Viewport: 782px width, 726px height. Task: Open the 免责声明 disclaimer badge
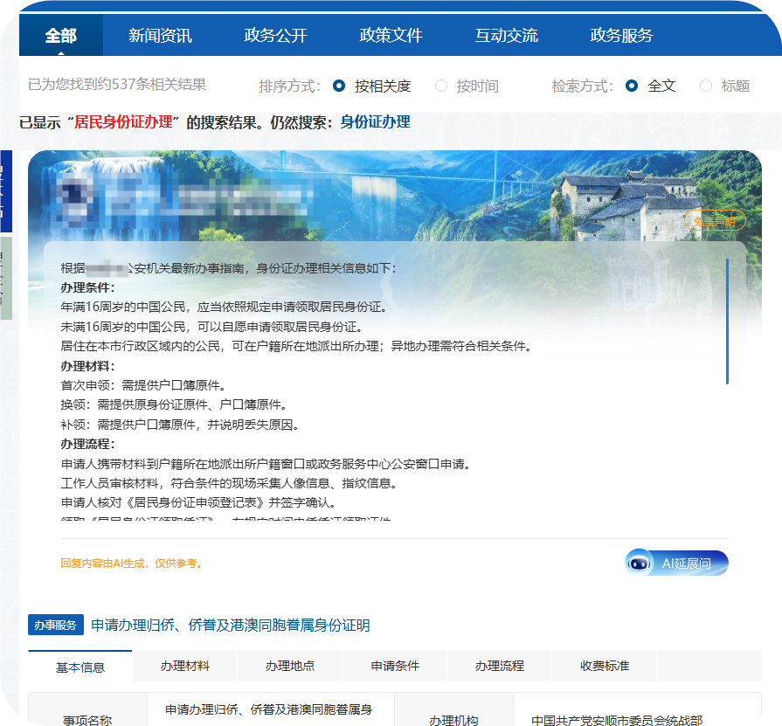(x=715, y=221)
